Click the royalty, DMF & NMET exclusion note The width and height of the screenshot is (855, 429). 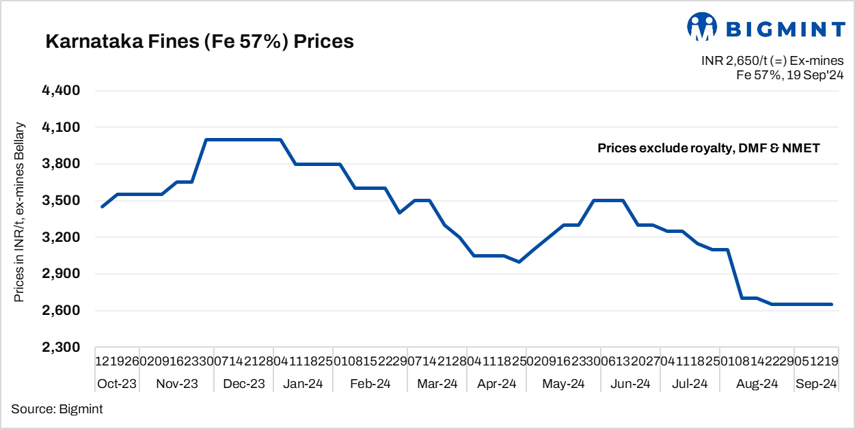tap(708, 148)
